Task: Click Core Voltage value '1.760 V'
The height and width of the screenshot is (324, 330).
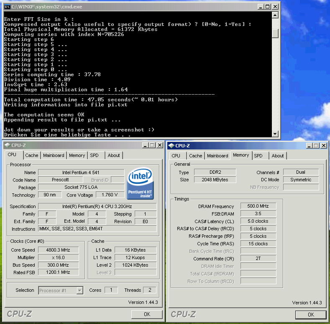Action: click(x=110, y=195)
